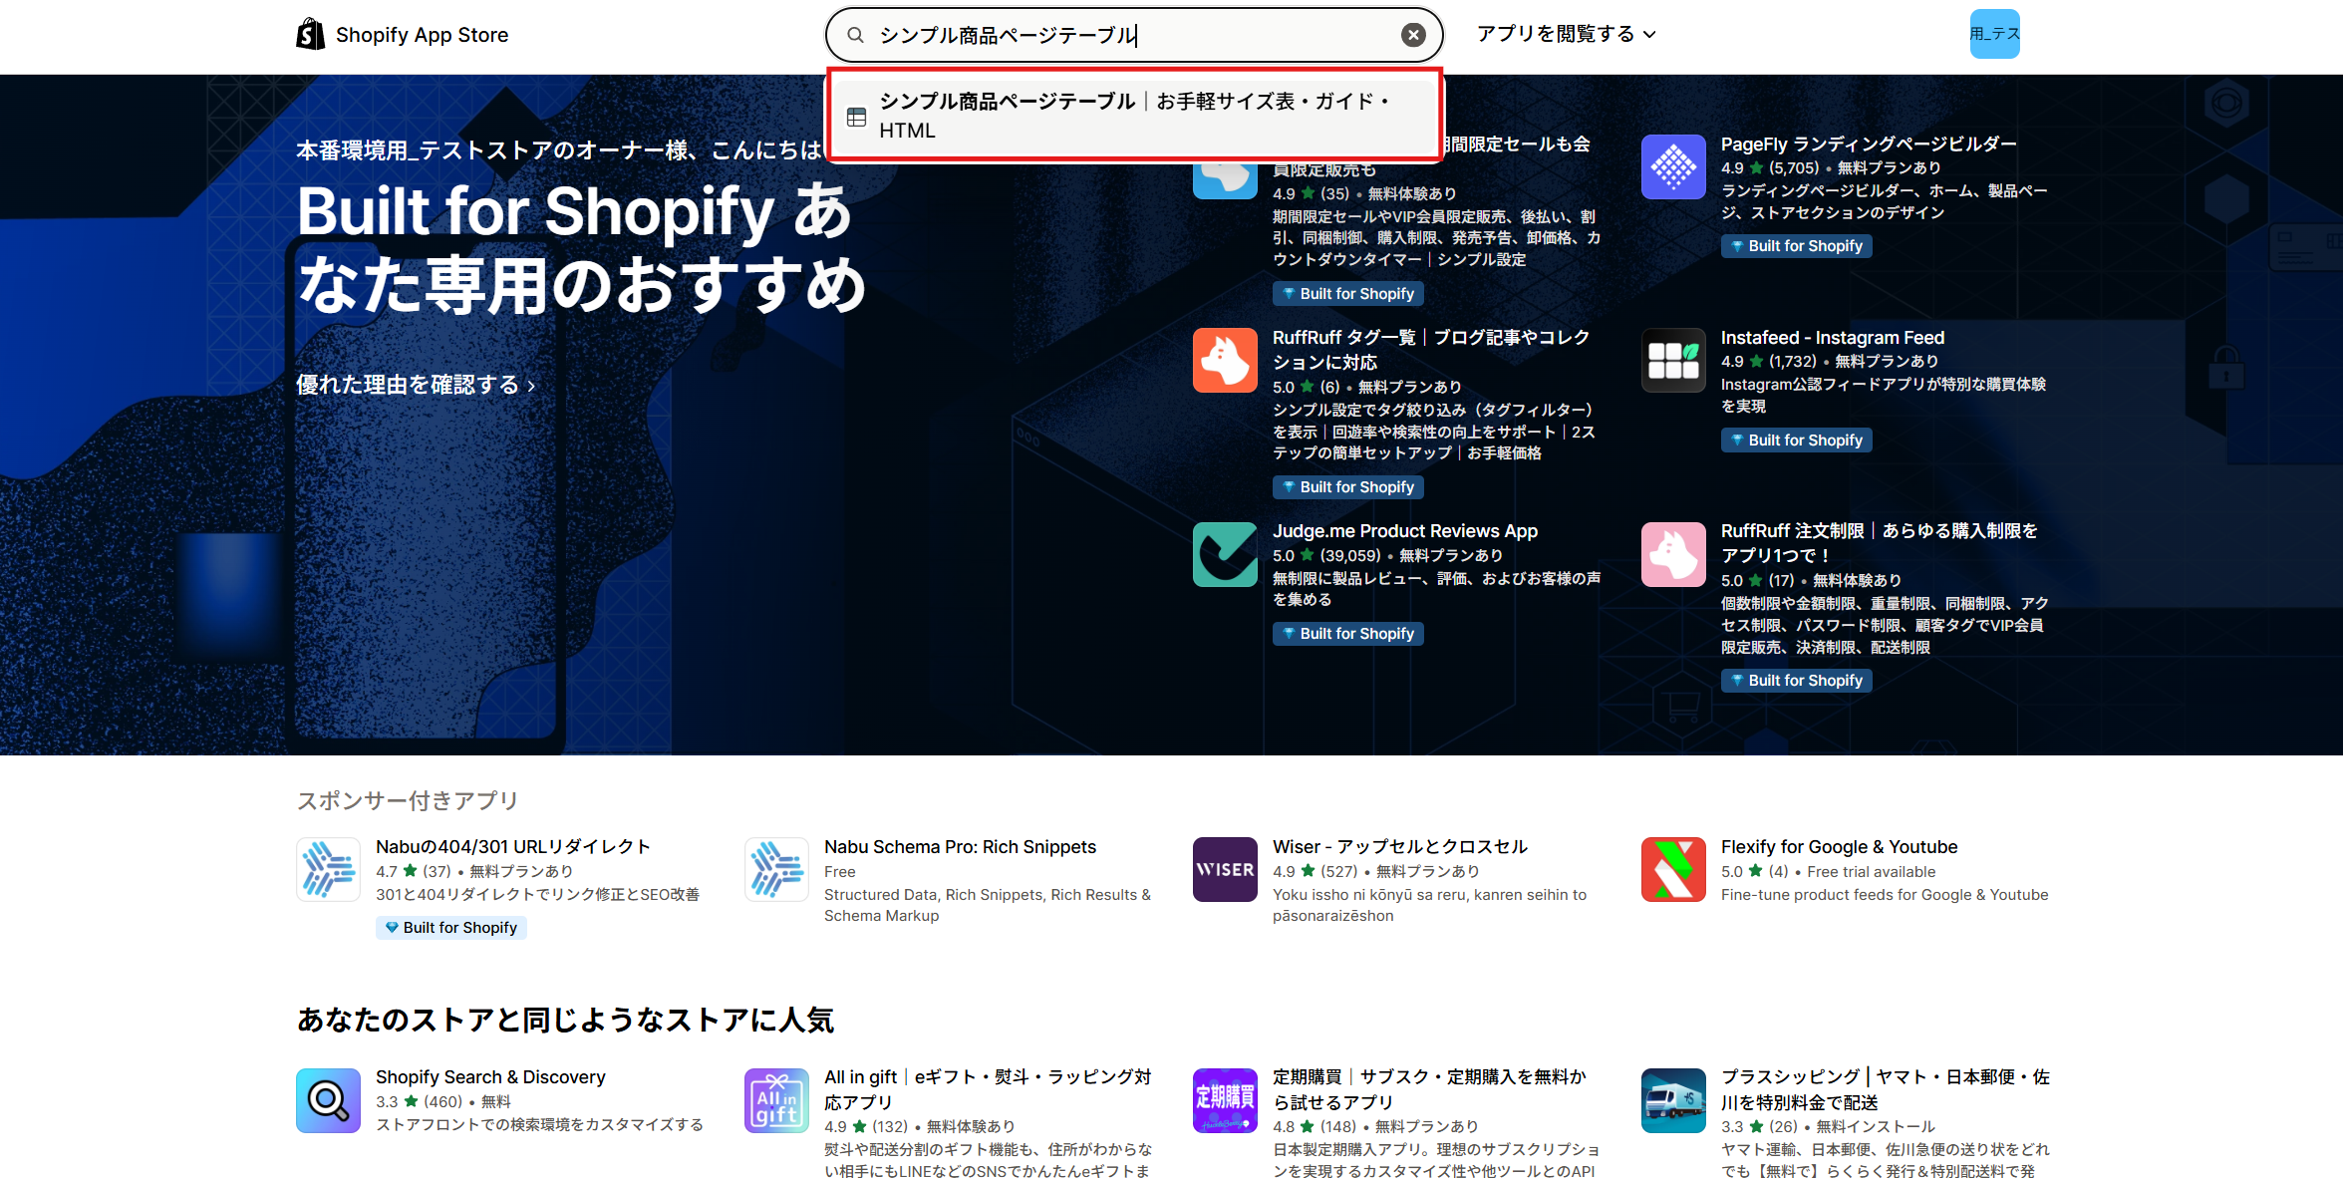Click the search magnifier icon in search bar
The image size is (2343, 1178).
[x=855, y=35]
